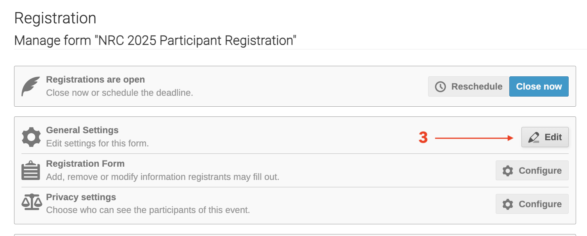Image resolution: width=587 pixels, height=236 pixels.
Task: Click the feather quill icon
Action: tap(31, 86)
